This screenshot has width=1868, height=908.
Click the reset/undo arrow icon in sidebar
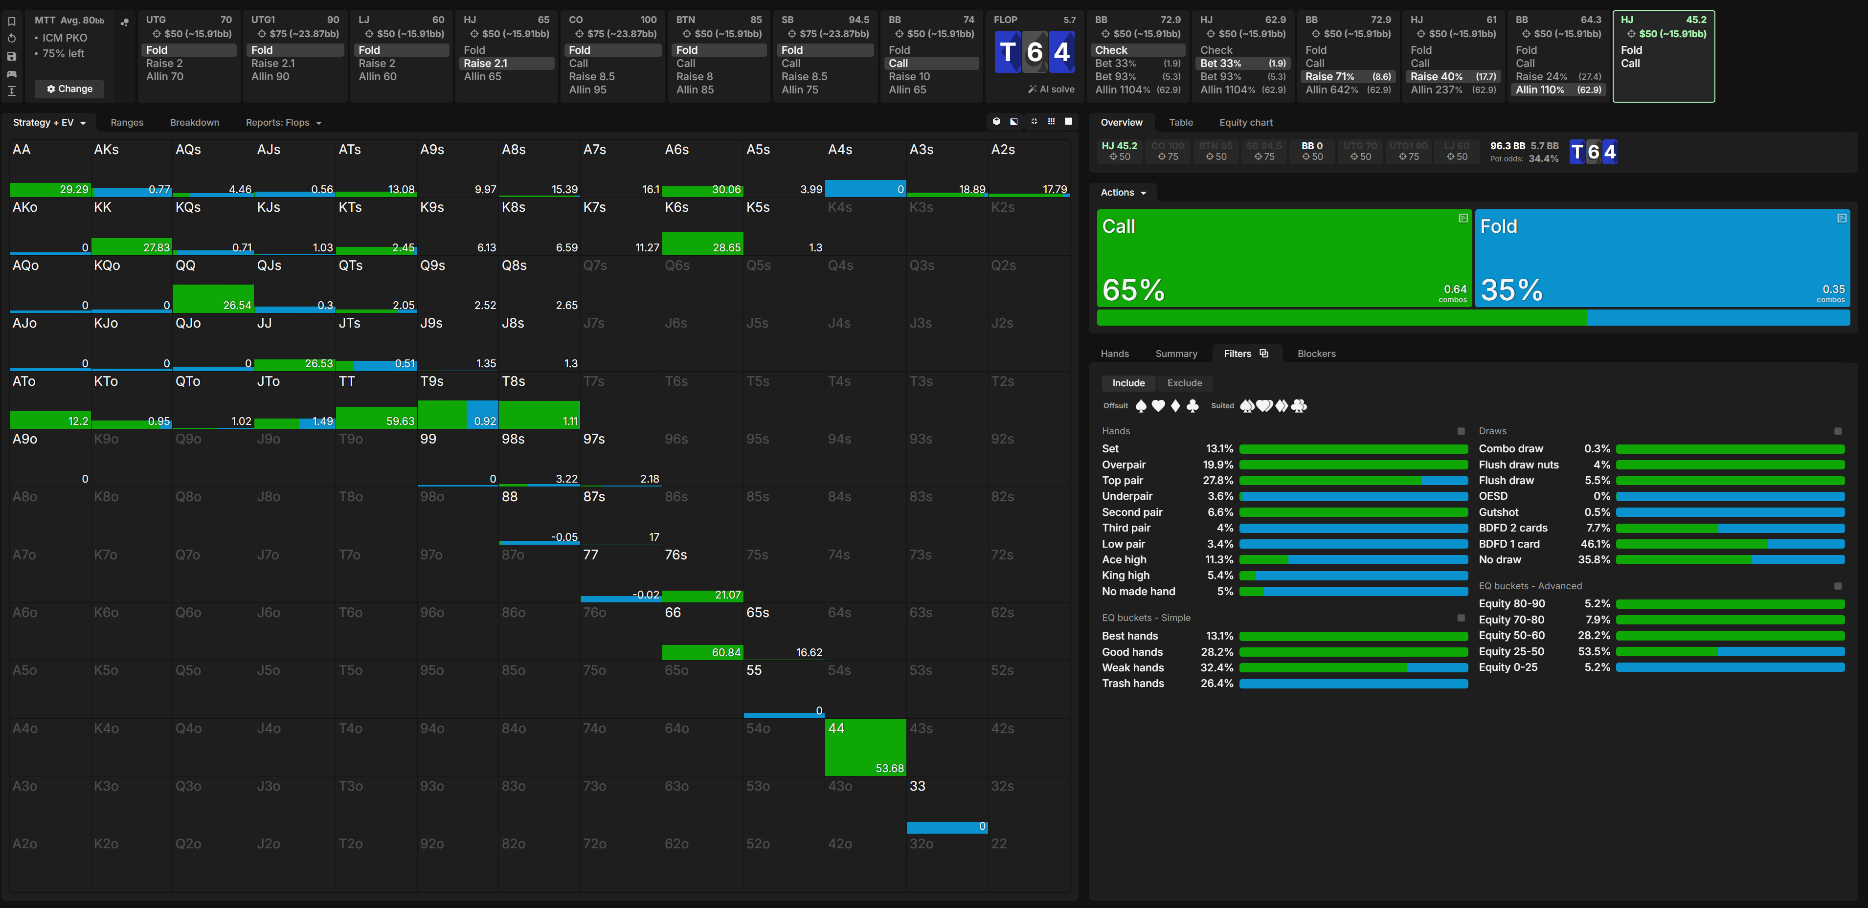tap(12, 39)
